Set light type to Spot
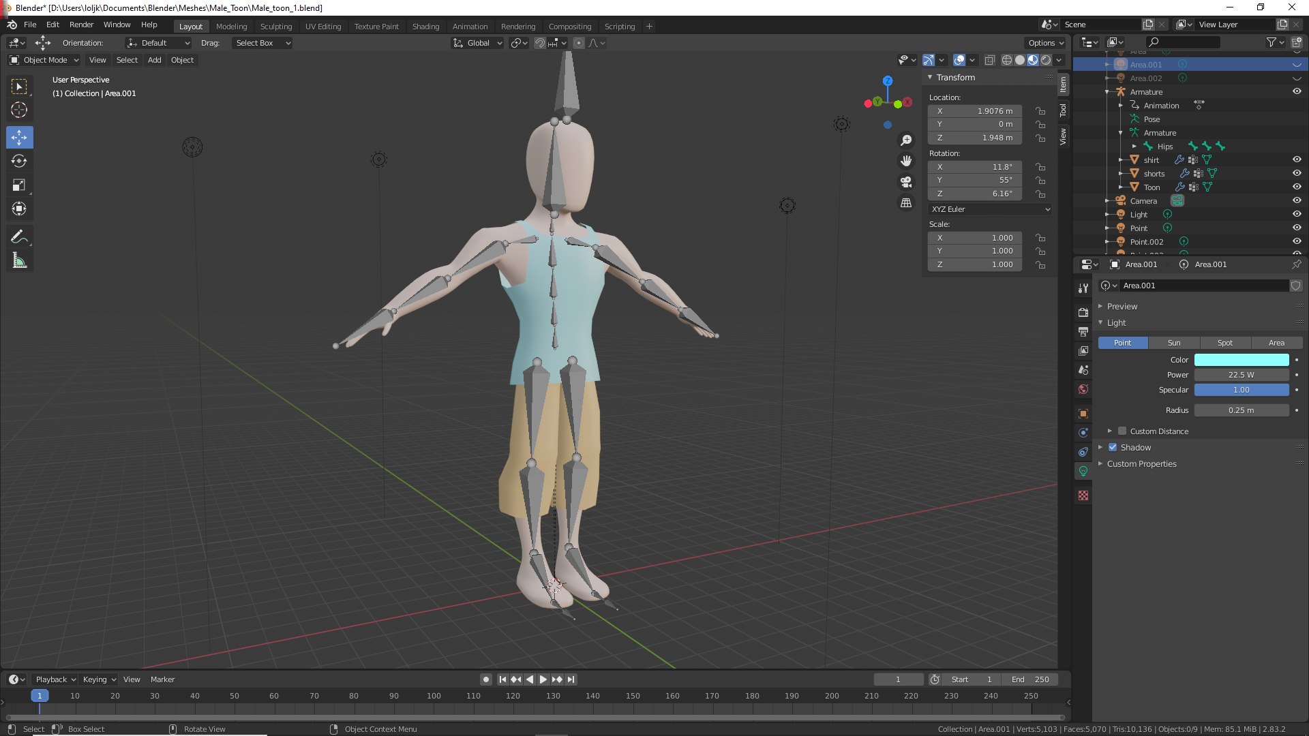The height and width of the screenshot is (736, 1309). tap(1225, 343)
